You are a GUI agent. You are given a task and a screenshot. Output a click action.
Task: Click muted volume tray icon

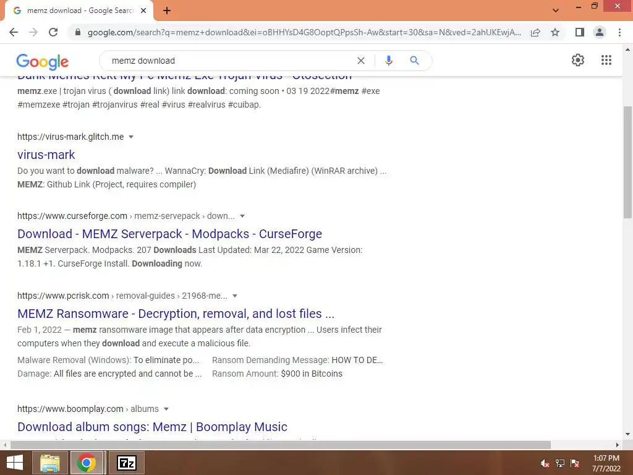[545, 463]
